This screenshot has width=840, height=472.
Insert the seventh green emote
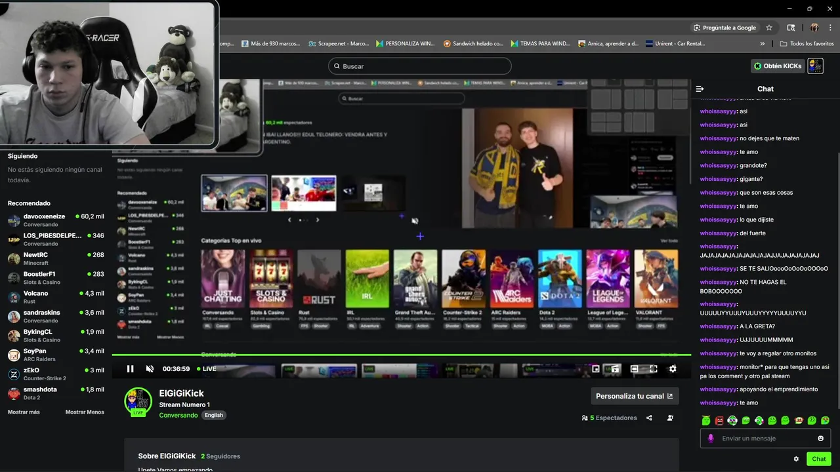[x=786, y=420]
